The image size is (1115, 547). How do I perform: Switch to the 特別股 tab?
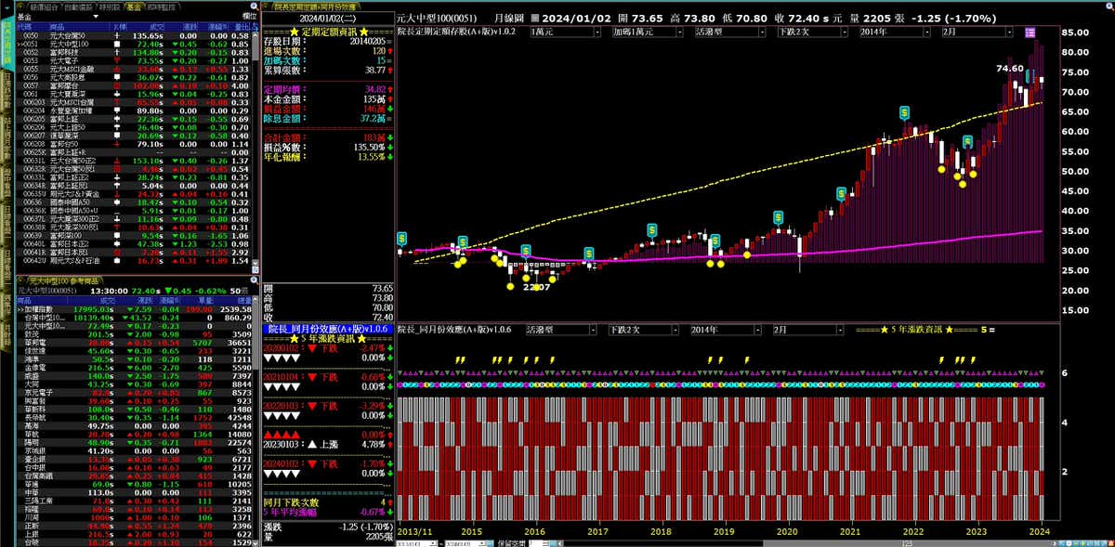pyautogui.click(x=110, y=7)
